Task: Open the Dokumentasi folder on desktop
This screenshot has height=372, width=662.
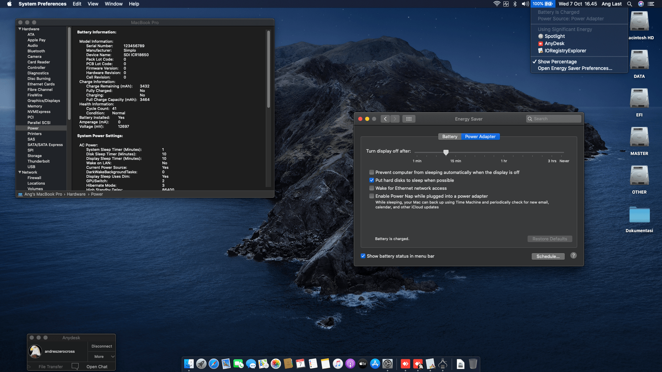Action: click(x=639, y=215)
